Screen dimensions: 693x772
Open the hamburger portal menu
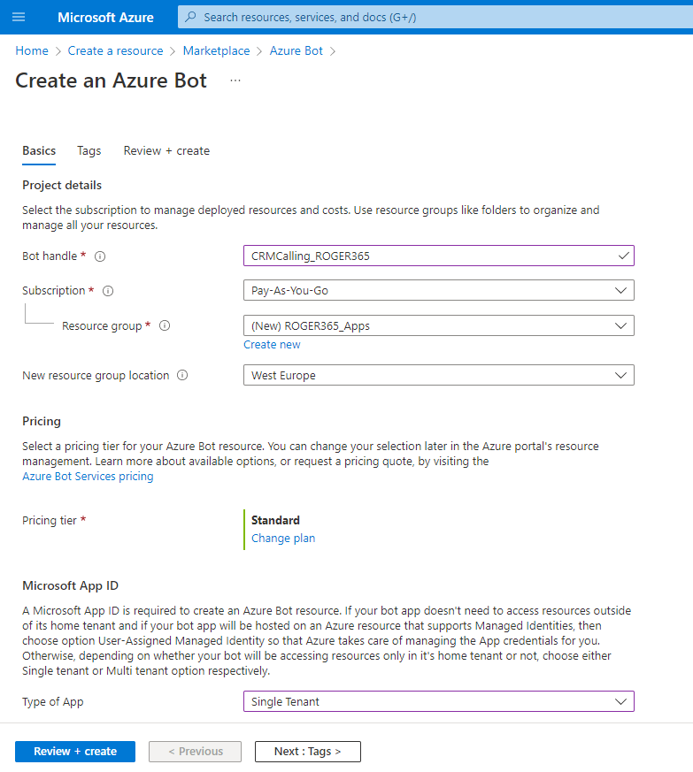tap(19, 18)
